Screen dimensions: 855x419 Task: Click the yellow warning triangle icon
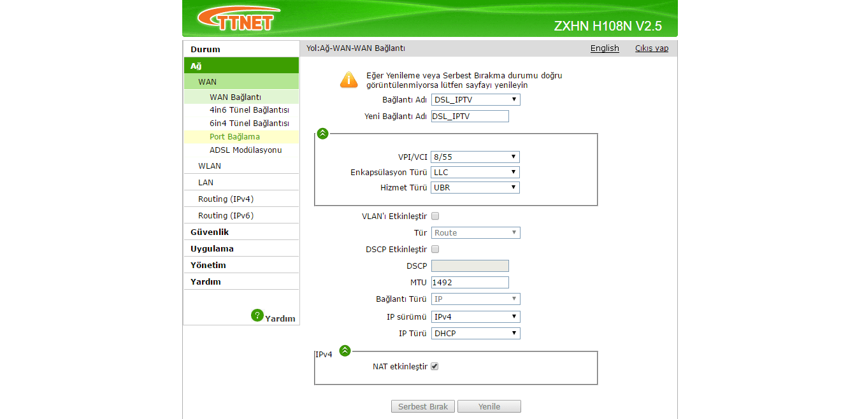pyautogui.click(x=348, y=80)
